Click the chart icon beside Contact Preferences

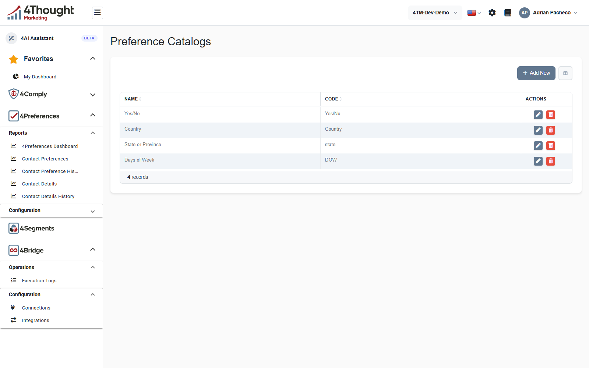[x=14, y=159]
